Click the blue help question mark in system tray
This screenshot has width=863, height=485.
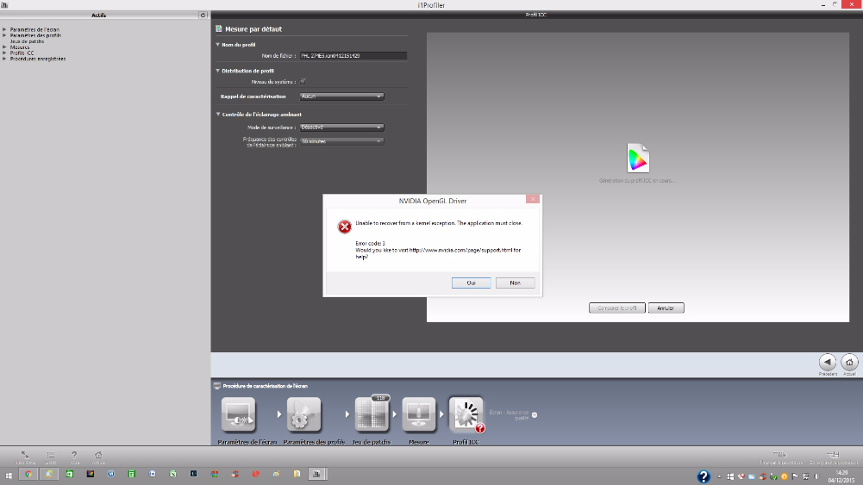(x=704, y=476)
